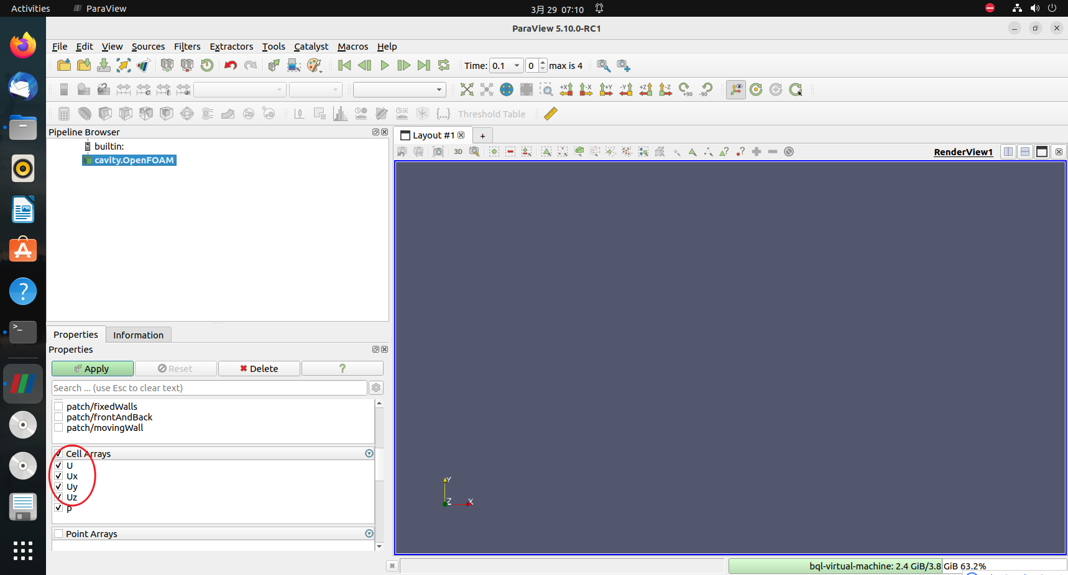
Task: Open the File menu
Action: click(60, 47)
